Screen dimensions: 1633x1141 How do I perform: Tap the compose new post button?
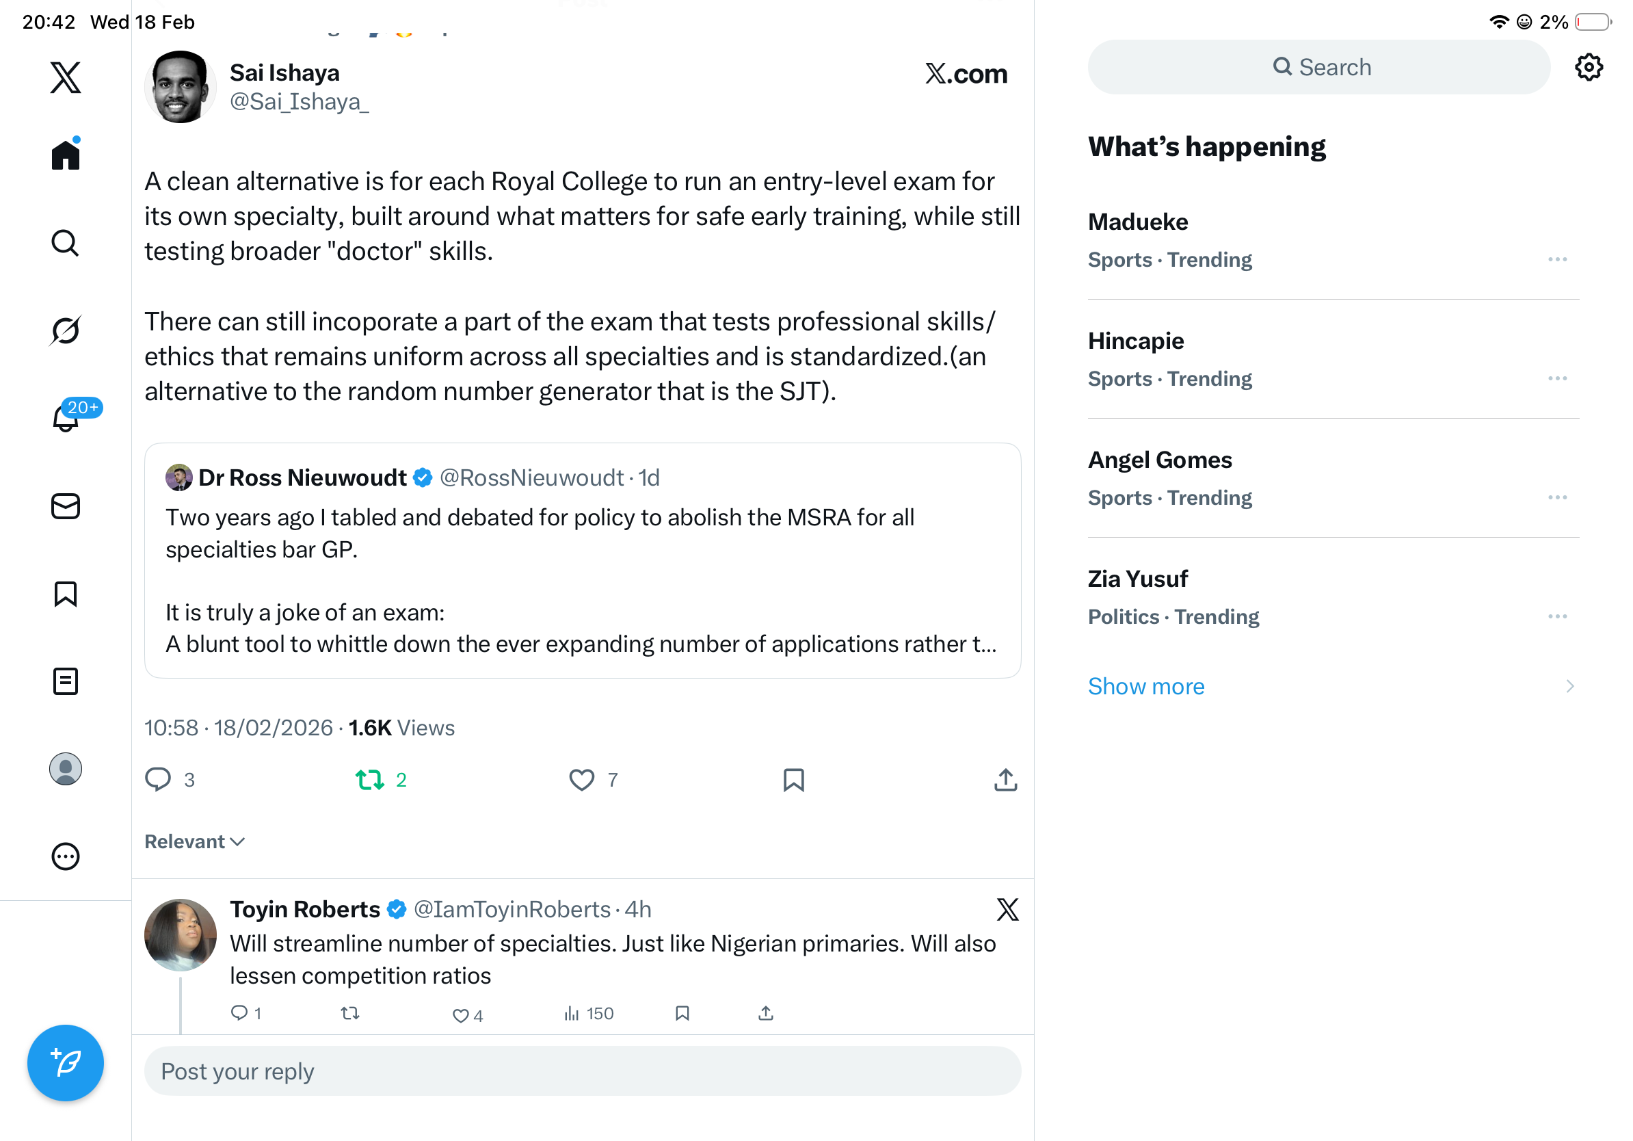66,1063
